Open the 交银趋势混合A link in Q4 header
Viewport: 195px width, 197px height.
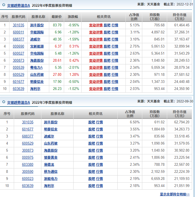pyautogui.click(x=18, y=5)
